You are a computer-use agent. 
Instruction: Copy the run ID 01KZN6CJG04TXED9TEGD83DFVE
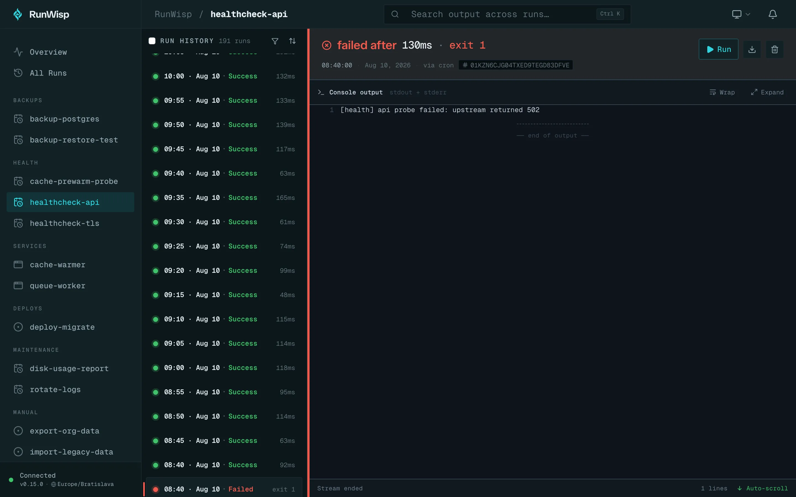515,65
